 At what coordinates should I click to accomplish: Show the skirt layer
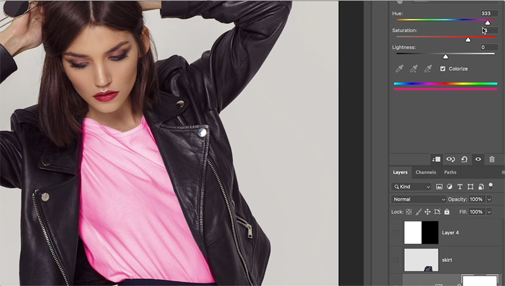[396, 259]
